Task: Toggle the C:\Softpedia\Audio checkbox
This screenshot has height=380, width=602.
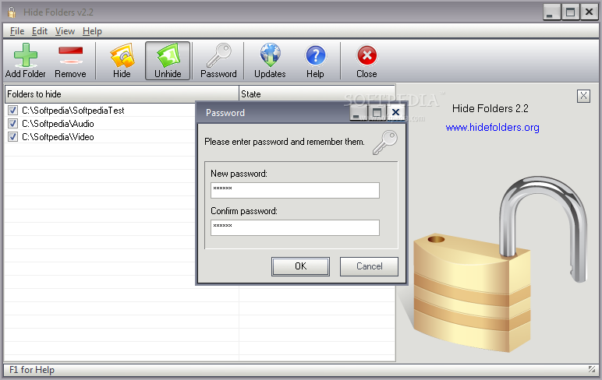Action: click(12, 124)
